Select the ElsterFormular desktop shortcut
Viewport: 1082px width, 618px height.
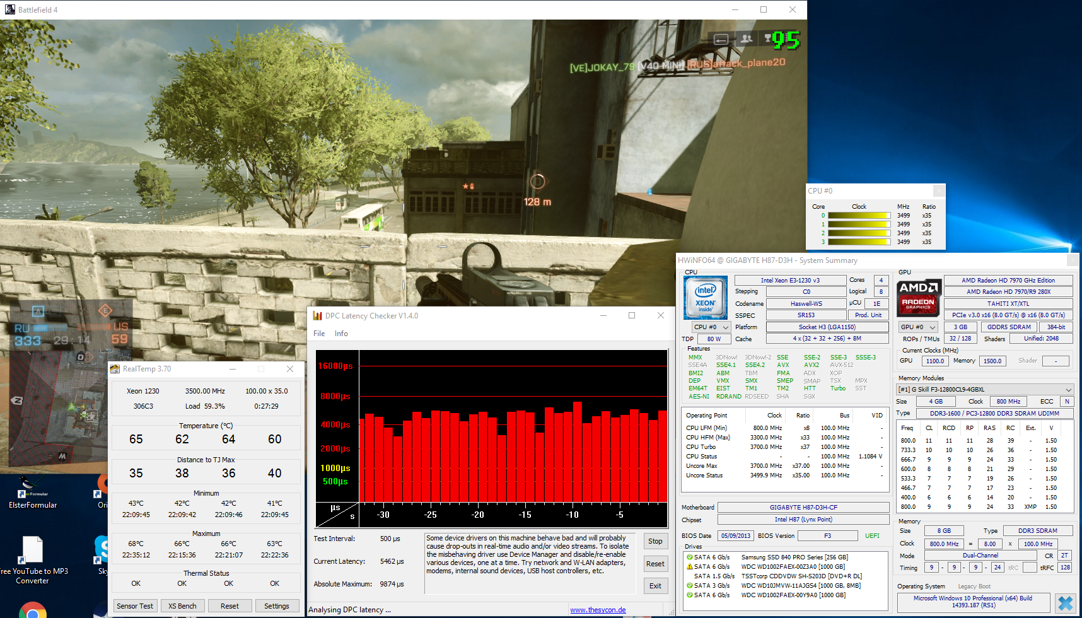33,493
